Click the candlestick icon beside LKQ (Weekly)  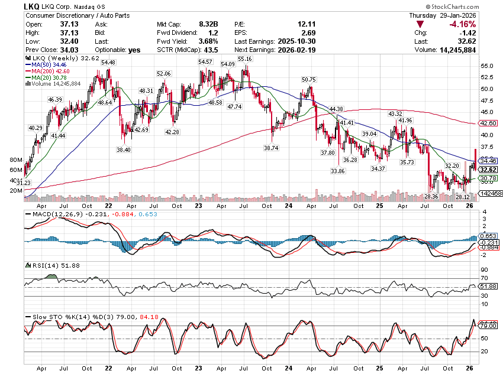coord(27,59)
